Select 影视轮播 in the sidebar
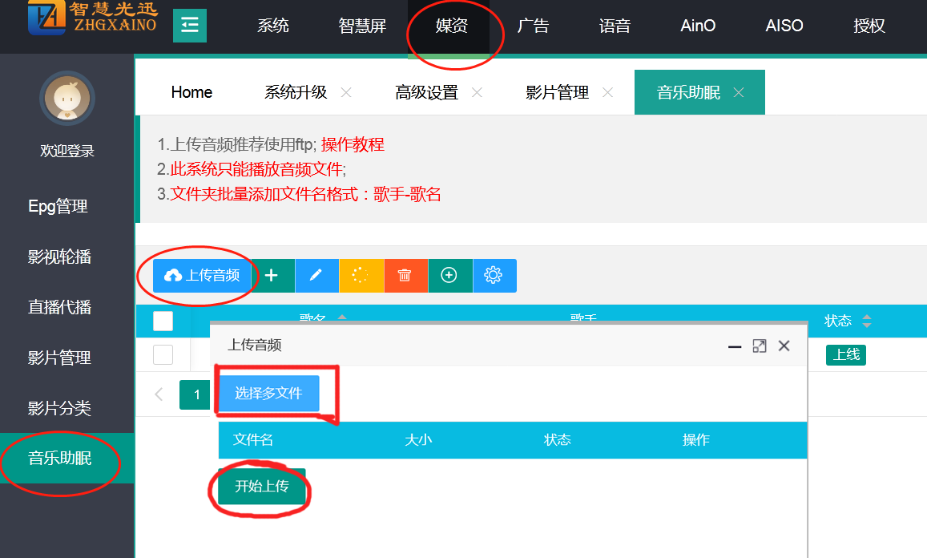This screenshot has height=558, width=927. (59, 257)
